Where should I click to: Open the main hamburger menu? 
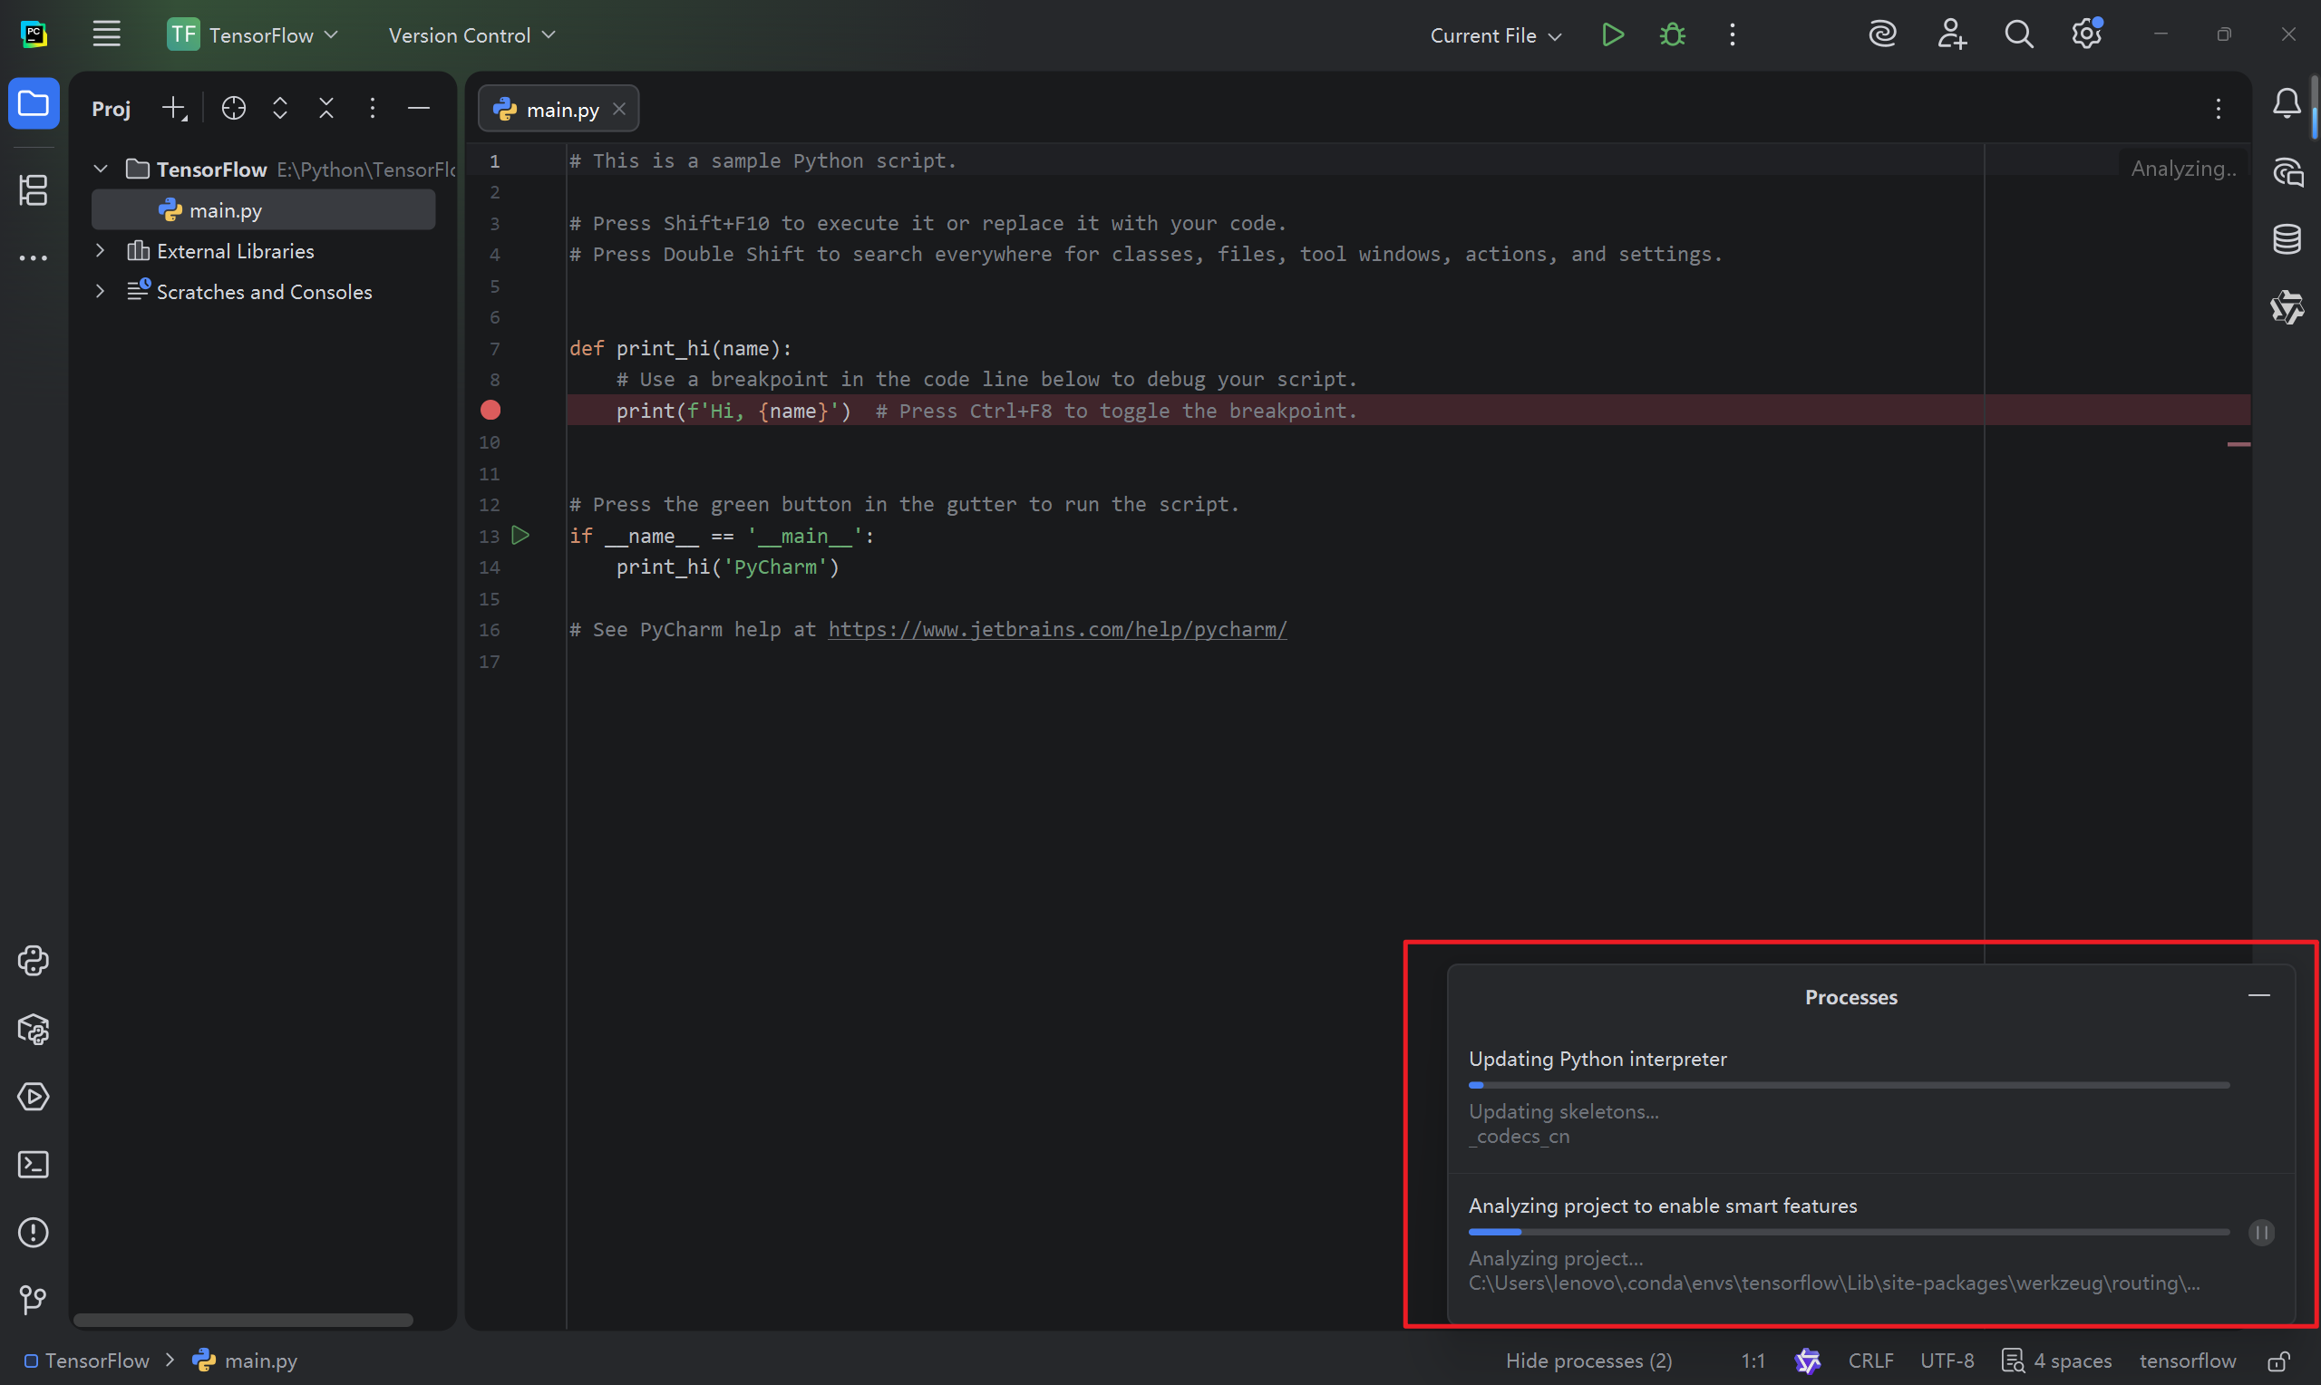[106, 34]
